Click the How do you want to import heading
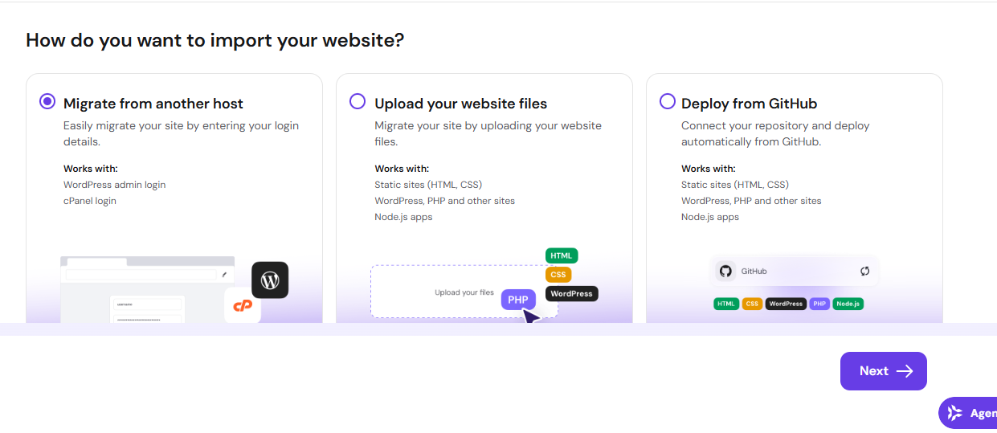This screenshot has height=433, width=997. tap(215, 40)
